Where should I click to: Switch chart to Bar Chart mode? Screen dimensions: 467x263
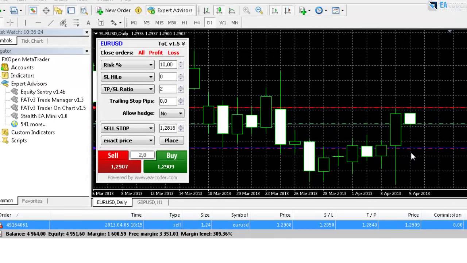pos(207,11)
